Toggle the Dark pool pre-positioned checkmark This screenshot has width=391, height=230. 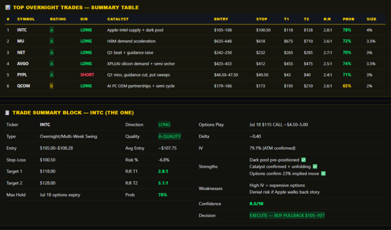(304, 159)
